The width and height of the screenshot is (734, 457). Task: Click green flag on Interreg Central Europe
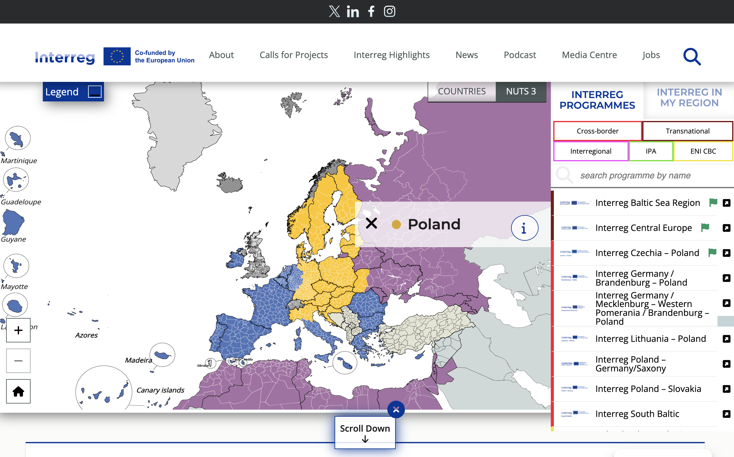point(705,227)
